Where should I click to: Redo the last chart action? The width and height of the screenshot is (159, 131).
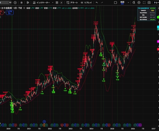tap(102, 2)
